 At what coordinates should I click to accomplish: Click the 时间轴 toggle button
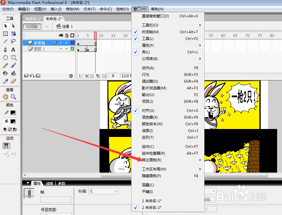(32, 27)
